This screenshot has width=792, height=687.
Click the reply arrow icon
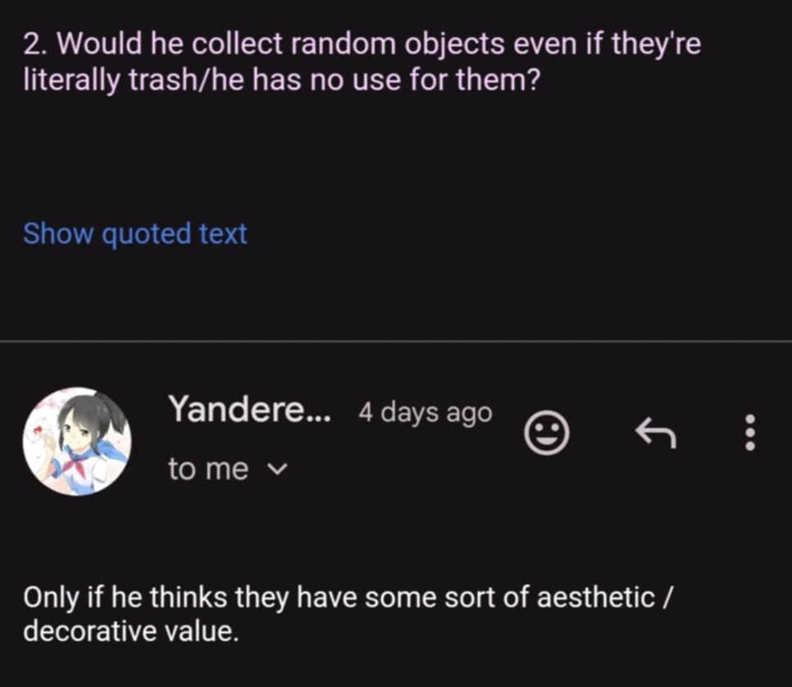click(656, 432)
